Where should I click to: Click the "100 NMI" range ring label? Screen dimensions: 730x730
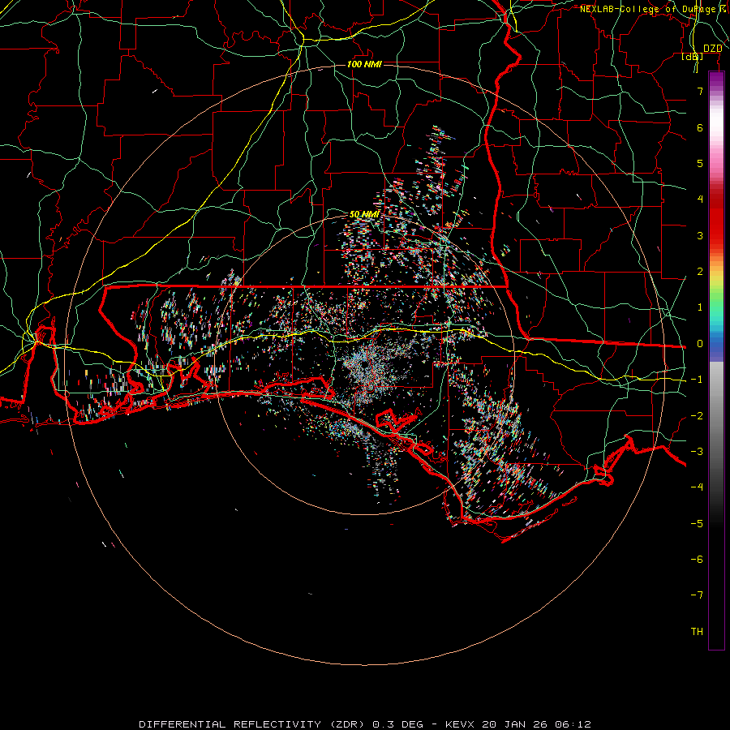tap(364, 64)
